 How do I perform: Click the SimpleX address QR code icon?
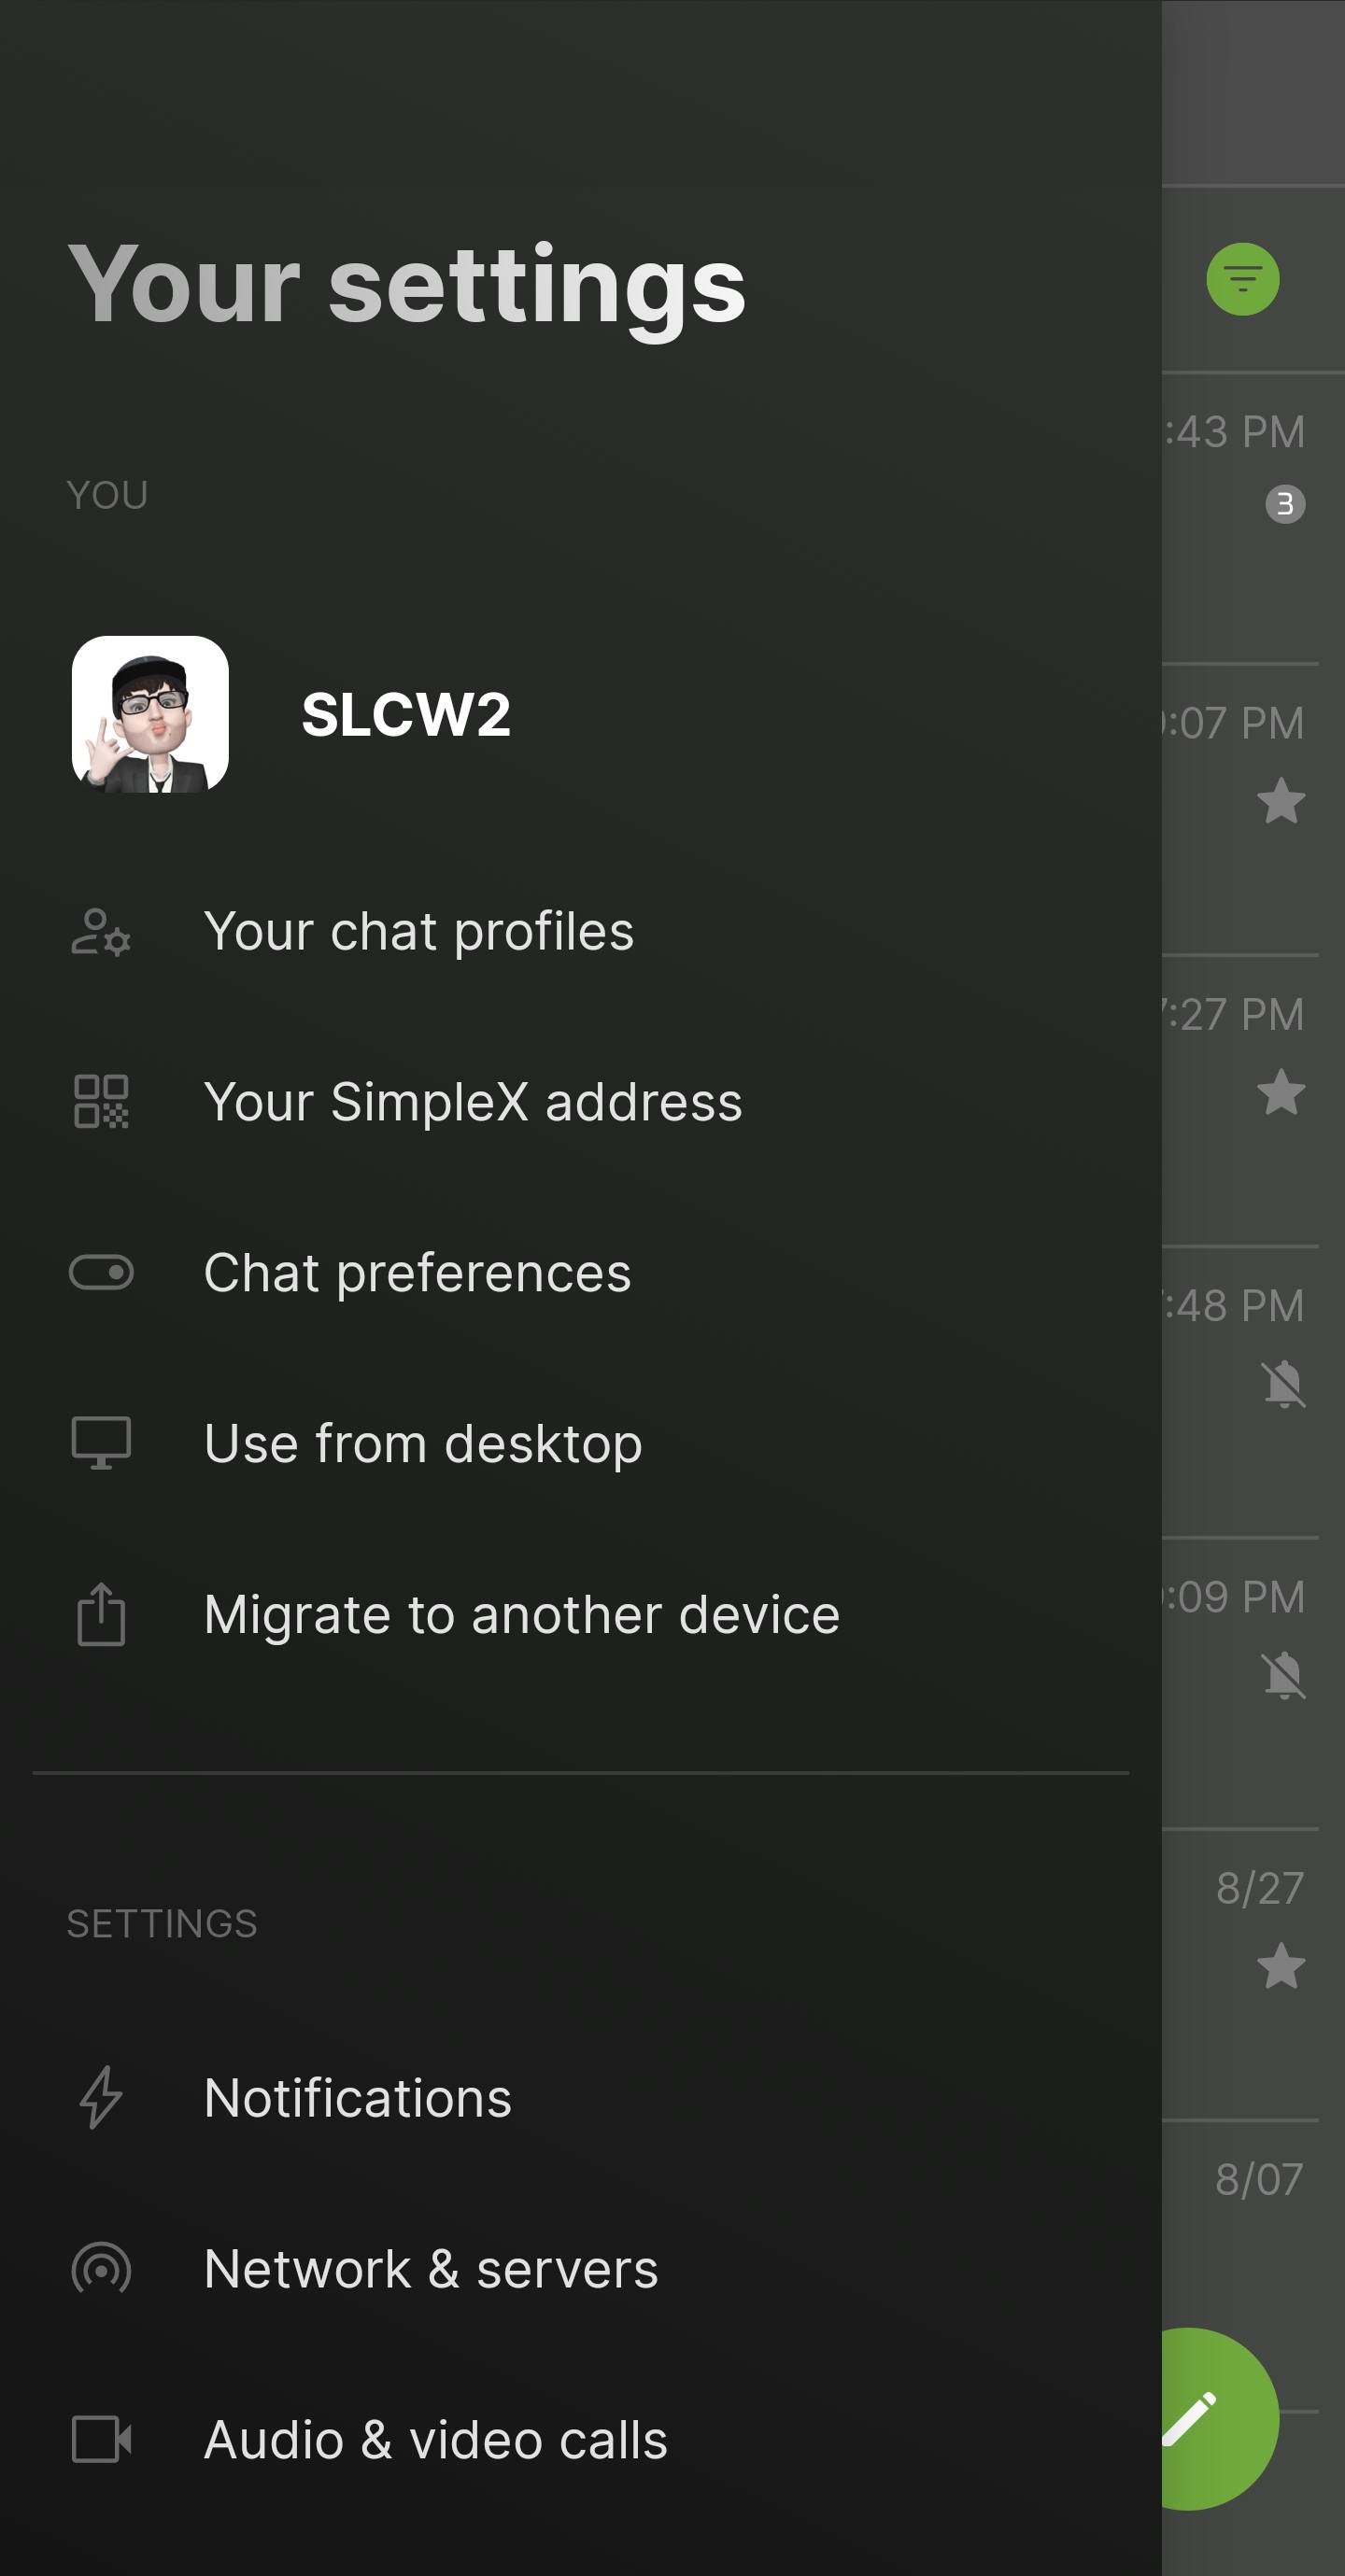pos(101,1102)
